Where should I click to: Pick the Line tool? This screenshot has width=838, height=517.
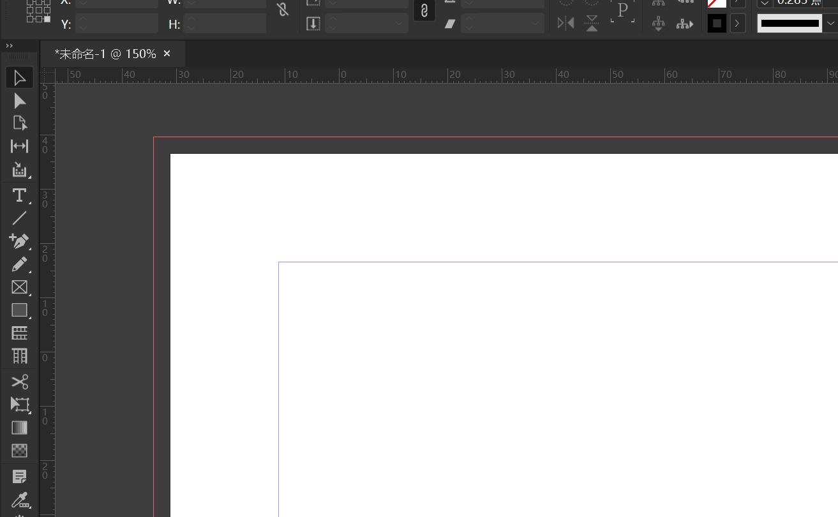coord(20,218)
